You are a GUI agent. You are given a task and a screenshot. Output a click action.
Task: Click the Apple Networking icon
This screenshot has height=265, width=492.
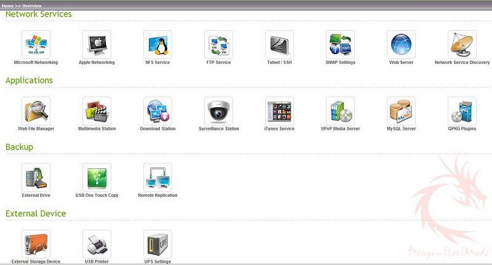pos(97,44)
